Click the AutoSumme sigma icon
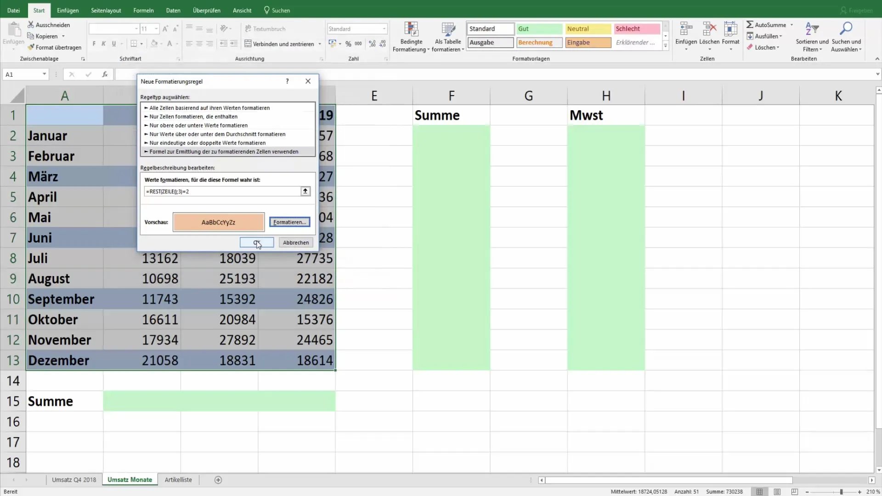882x496 pixels. [x=750, y=25]
